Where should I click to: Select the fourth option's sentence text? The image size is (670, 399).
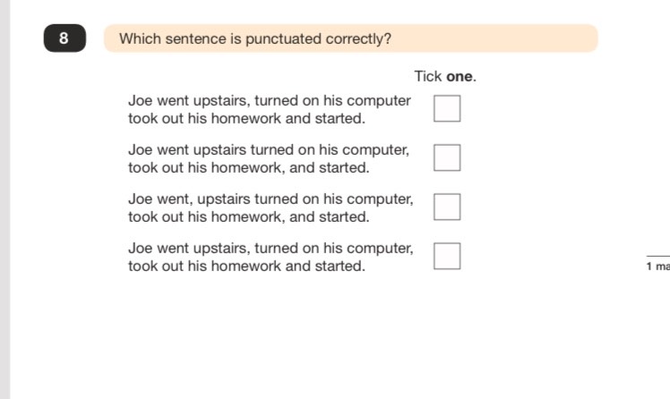[x=271, y=257]
